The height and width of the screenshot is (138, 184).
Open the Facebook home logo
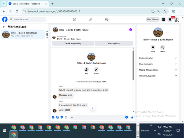(x=5, y=20)
